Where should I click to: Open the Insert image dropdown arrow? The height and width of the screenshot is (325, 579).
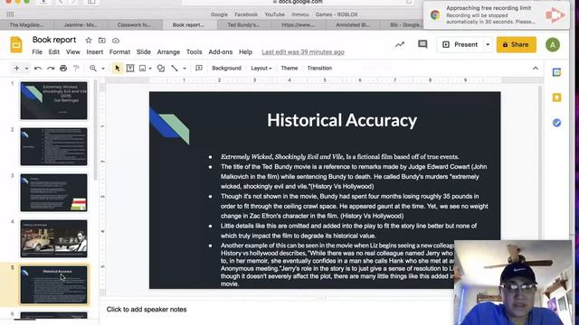[x=150, y=69]
